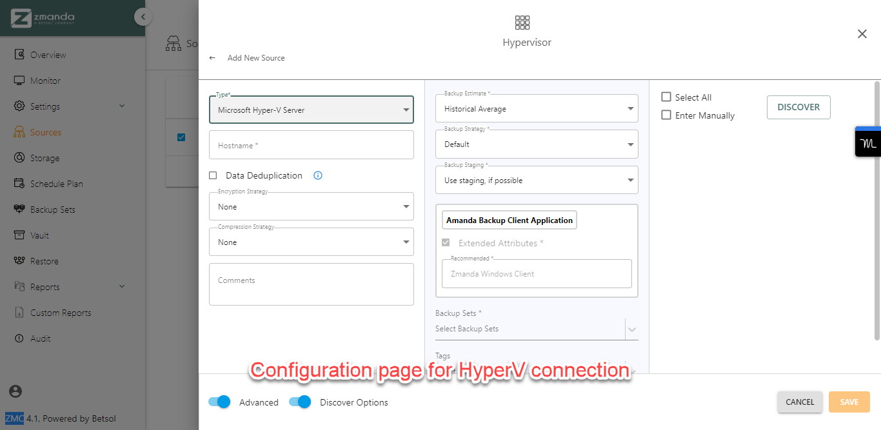Click the Comments text area

312,284
